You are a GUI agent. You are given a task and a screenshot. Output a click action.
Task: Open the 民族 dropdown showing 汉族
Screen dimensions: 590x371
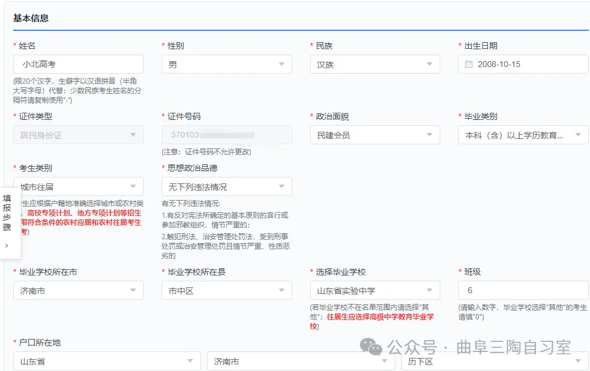pyautogui.click(x=375, y=64)
